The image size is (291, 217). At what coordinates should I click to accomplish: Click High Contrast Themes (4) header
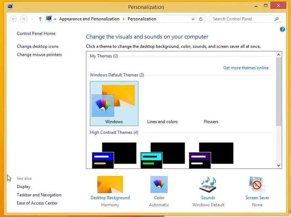[114, 132]
